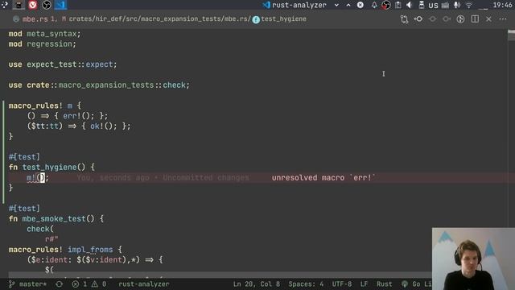
Task: Open microphone tray icon
Action: [456, 5]
